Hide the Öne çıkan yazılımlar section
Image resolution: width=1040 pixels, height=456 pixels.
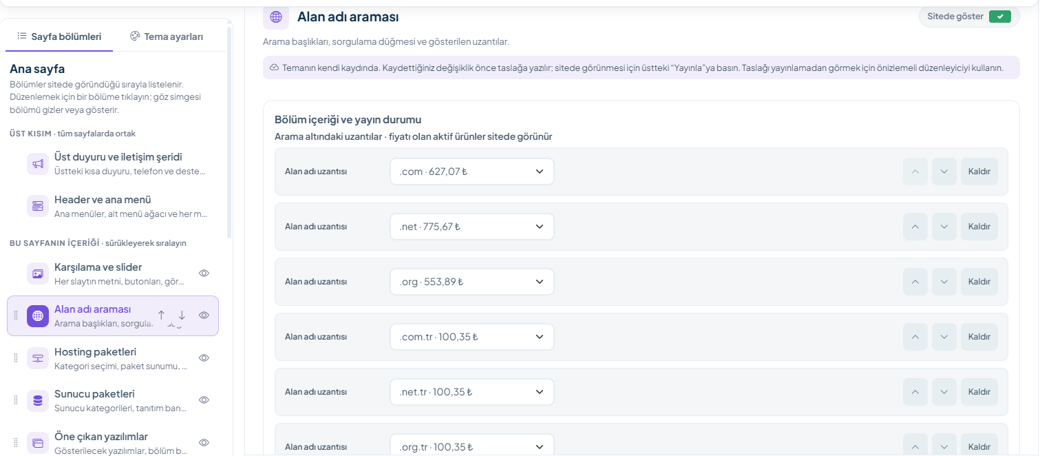204,443
